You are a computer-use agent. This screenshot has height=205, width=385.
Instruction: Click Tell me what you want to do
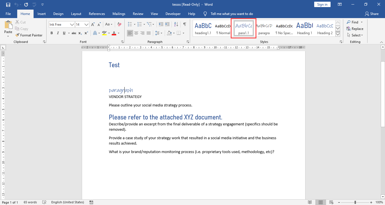pyautogui.click(x=232, y=14)
